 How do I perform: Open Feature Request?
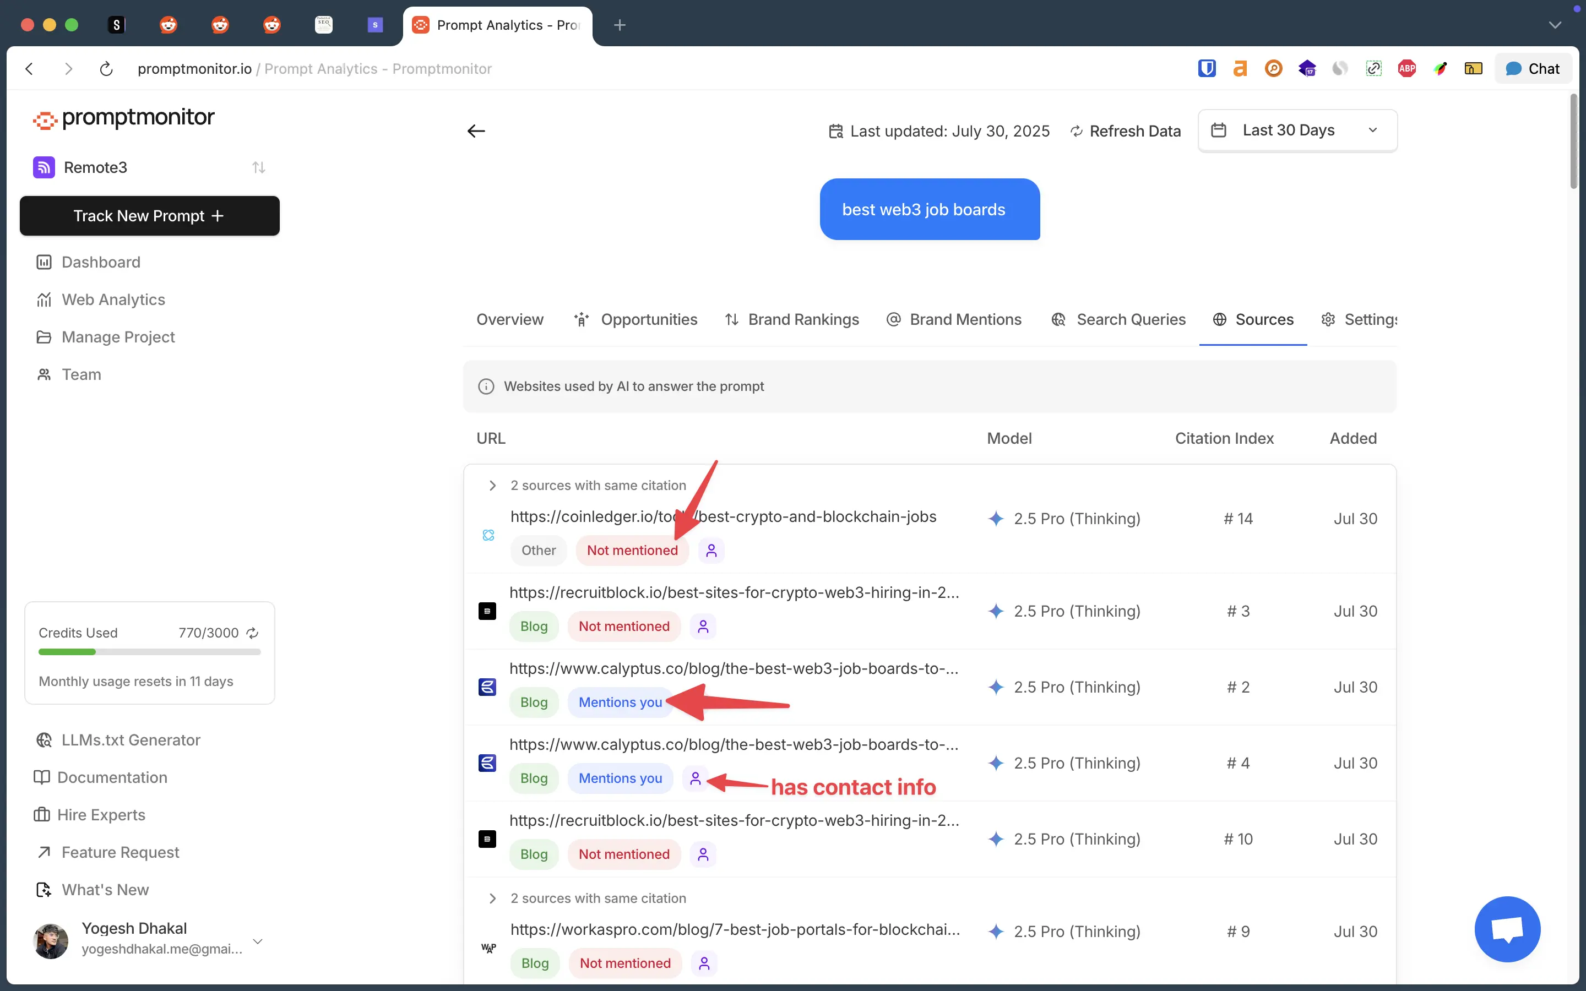107,852
